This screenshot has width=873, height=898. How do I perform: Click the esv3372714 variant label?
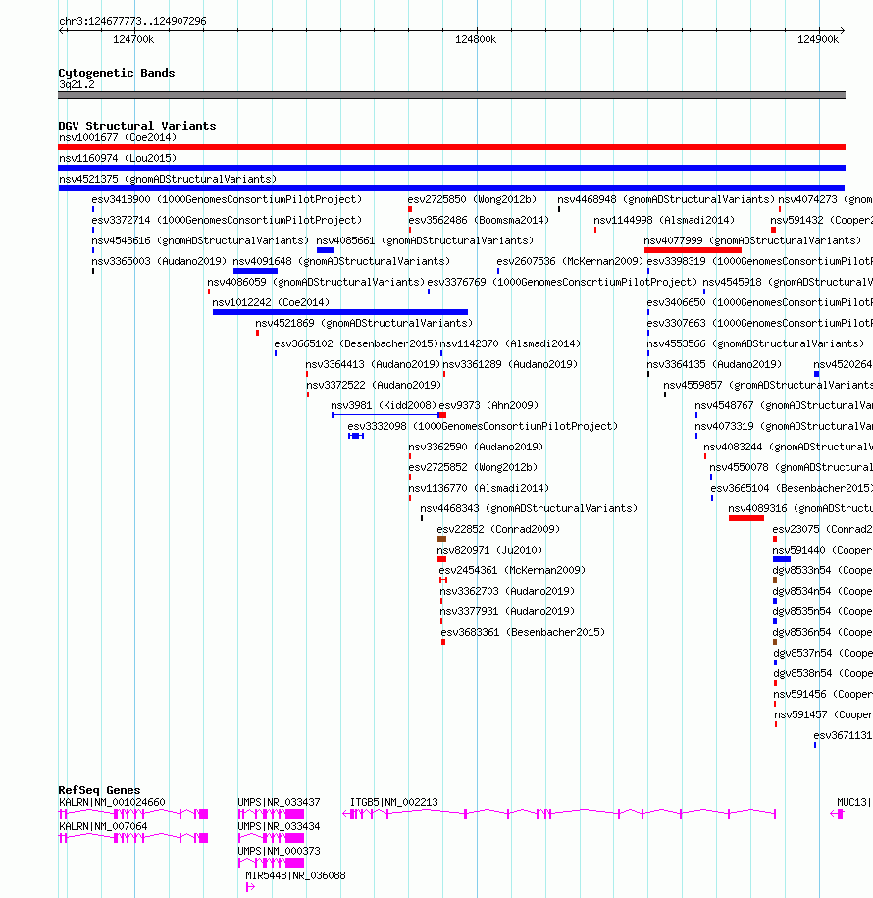[x=227, y=220]
